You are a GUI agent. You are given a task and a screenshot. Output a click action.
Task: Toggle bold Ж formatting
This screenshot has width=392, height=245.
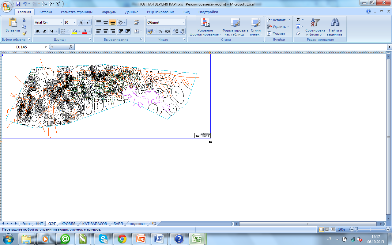(37, 31)
